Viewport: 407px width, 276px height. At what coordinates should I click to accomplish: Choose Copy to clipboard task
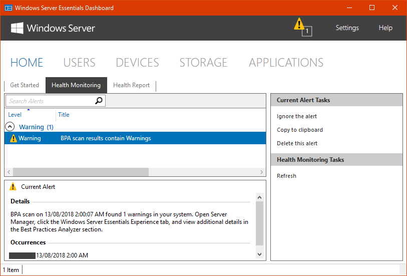click(x=300, y=130)
